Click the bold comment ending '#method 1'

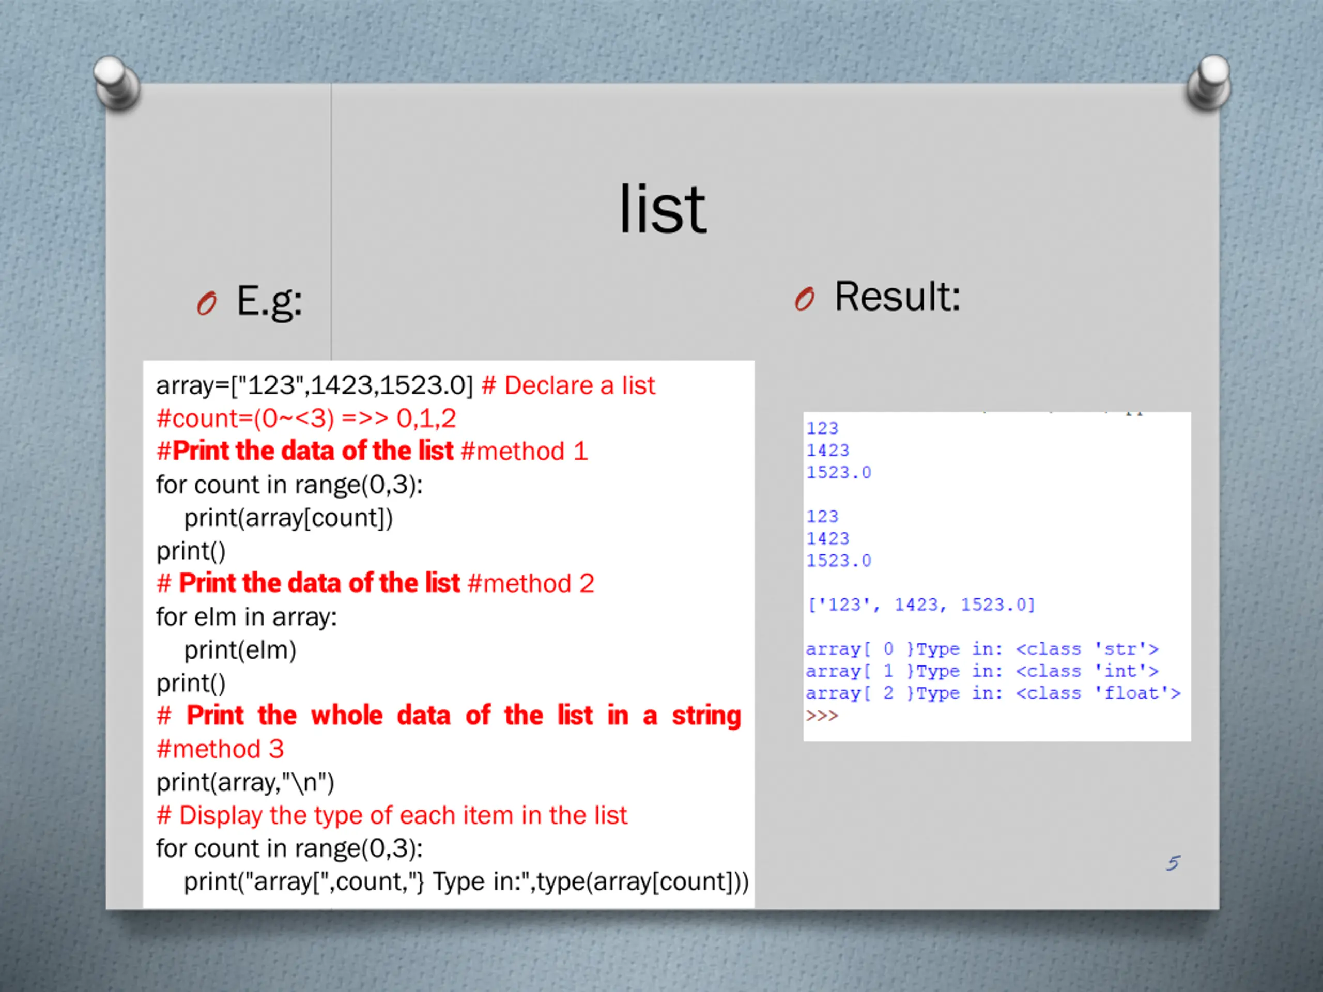tap(372, 452)
